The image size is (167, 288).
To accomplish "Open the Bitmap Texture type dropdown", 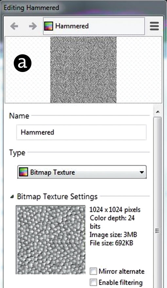I will click(82, 172).
